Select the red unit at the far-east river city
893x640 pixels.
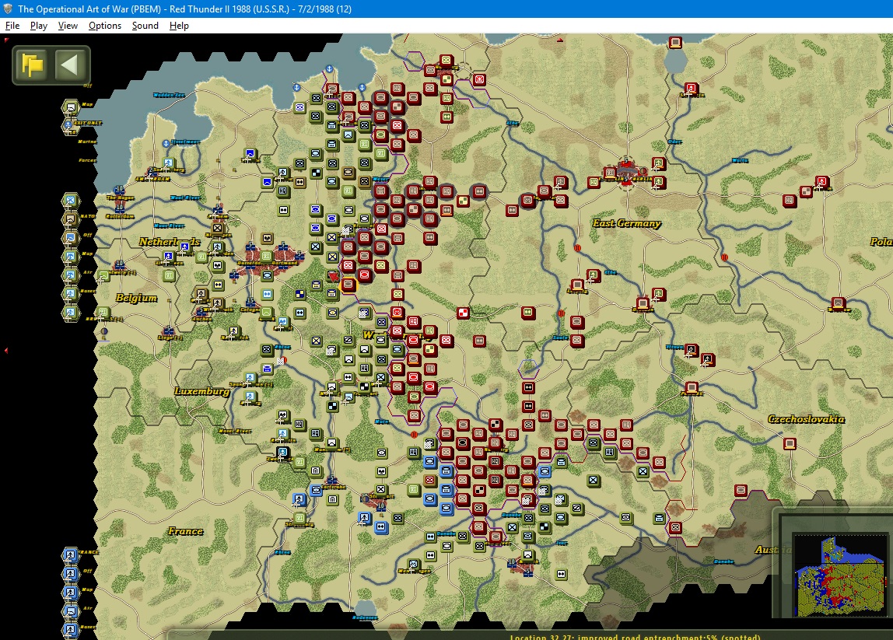(x=837, y=303)
